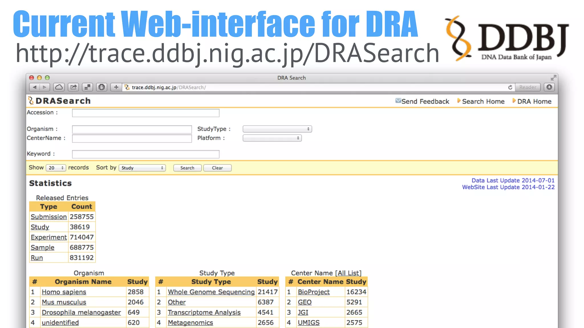The width and height of the screenshot is (584, 328).
Task: Open the unidentified organism link
Action: click(x=60, y=323)
